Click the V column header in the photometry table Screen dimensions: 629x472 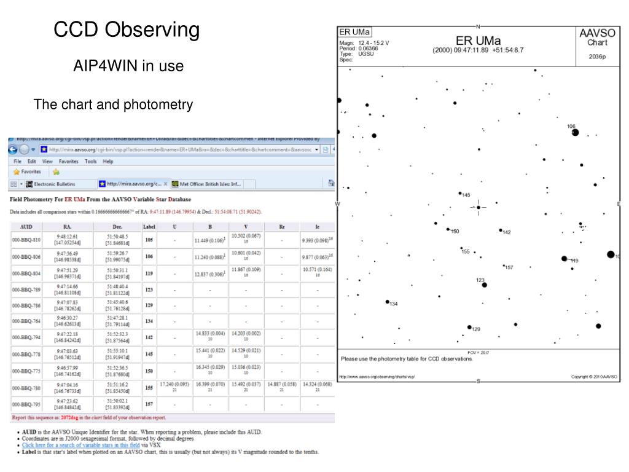[x=246, y=227]
